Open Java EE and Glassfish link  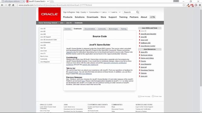148,34
